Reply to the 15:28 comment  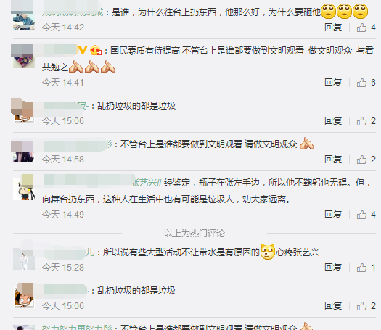point(333,268)
